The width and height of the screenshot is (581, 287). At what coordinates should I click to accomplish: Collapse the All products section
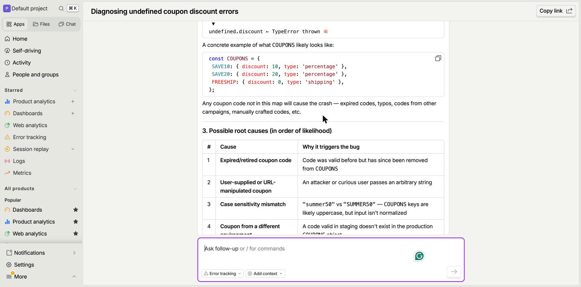pyautogui.click(x=75, y=189)
